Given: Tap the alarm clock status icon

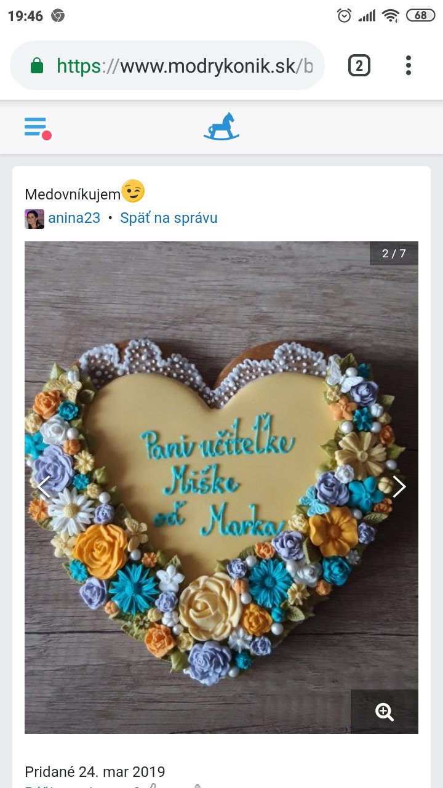Looking at the screenshot, I should tap(345, 15).
